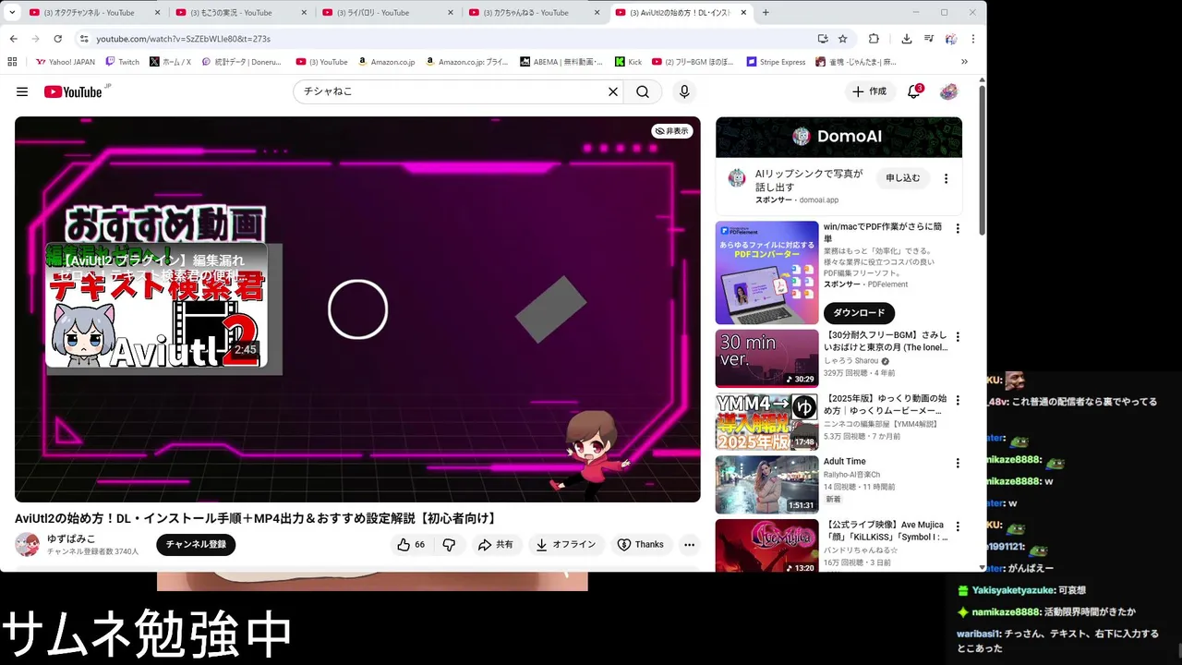Open the tab search dropdown
This screenshot has height=665, width=1182.
tap(12, 12)
